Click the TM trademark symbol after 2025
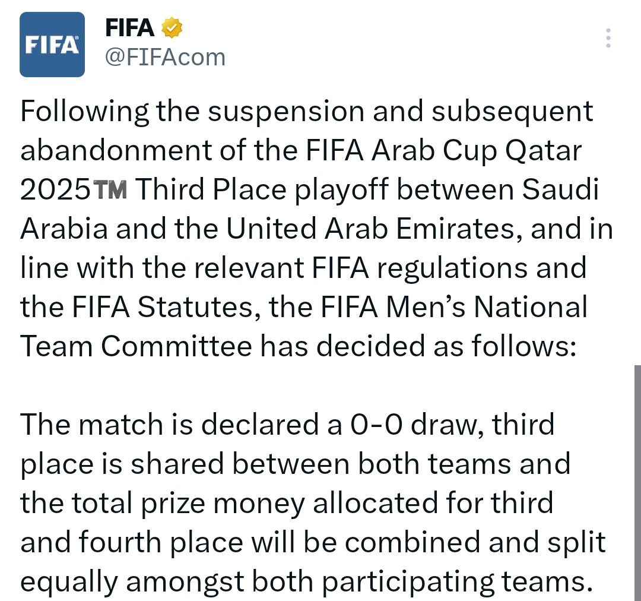Screen dimensions: 641x601 point(110,191)
